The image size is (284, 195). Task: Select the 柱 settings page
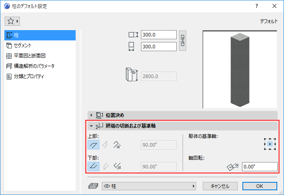tap(40, 35)
